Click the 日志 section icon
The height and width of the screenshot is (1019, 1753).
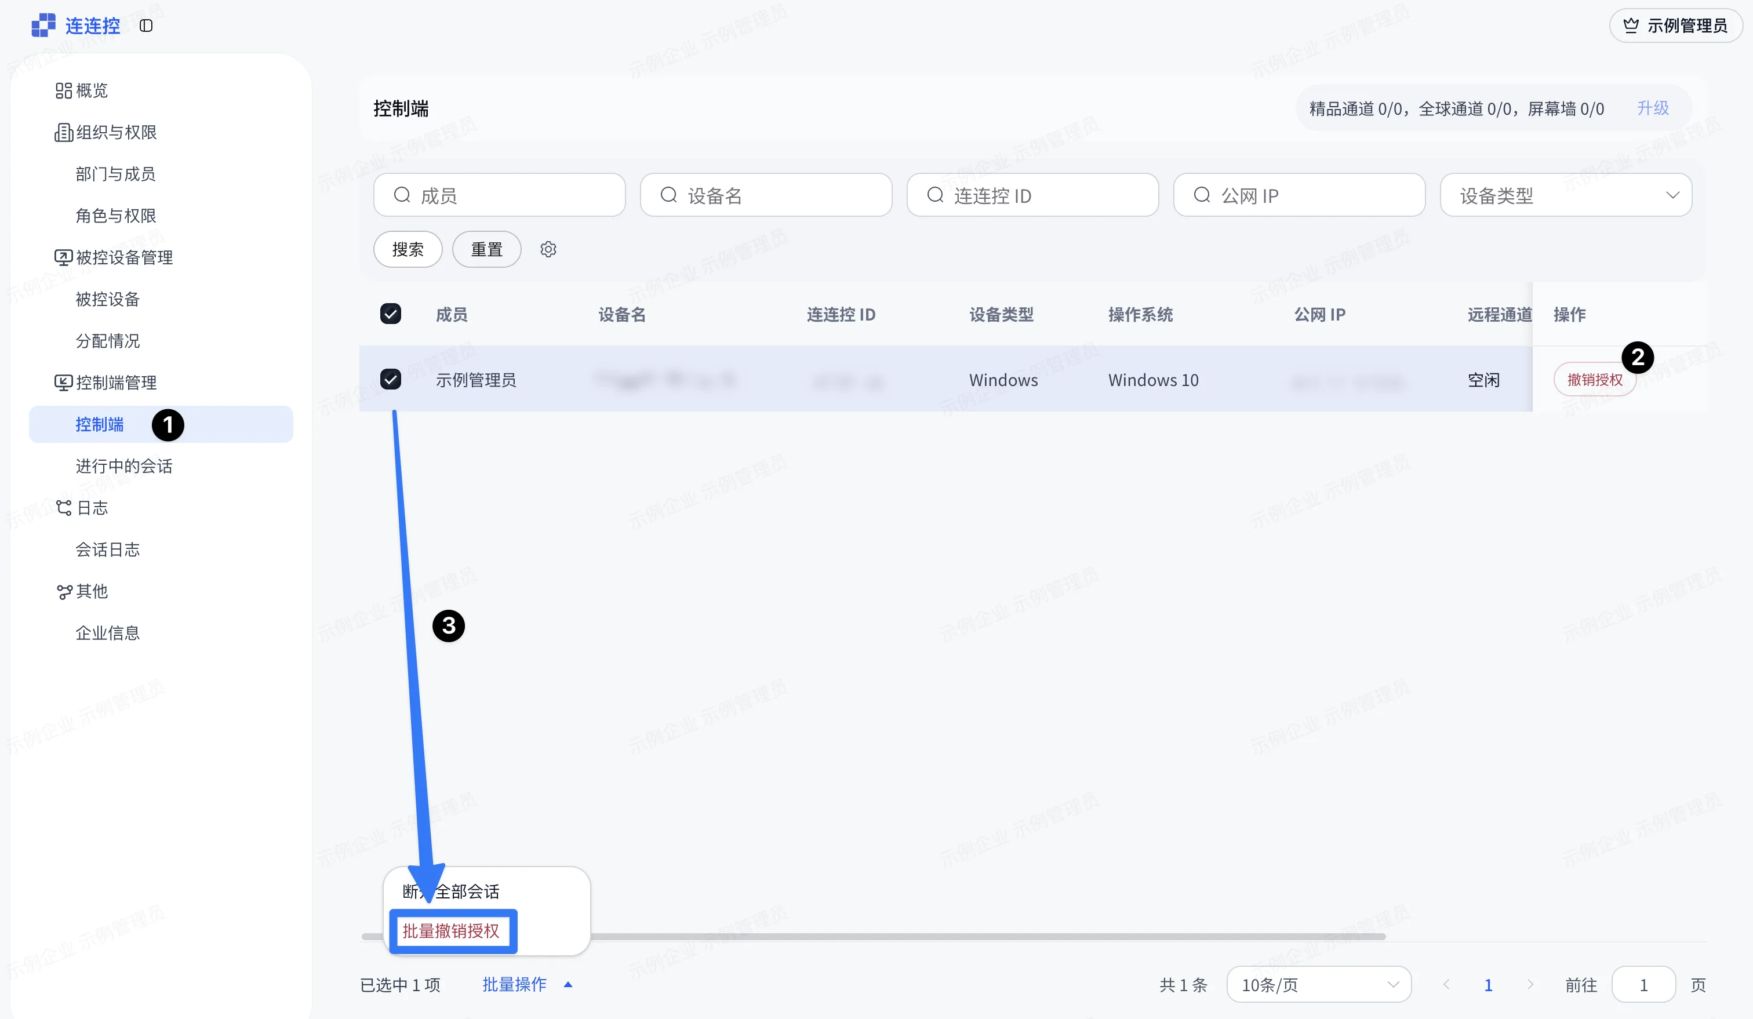pyautogui.click(x=63, y=508)
